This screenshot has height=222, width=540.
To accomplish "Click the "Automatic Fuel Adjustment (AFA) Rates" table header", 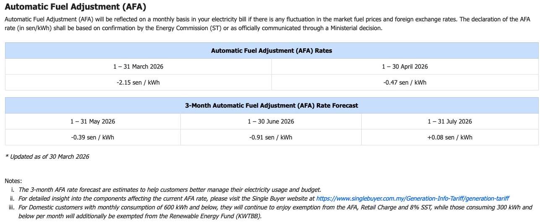I will coord(271,51).
